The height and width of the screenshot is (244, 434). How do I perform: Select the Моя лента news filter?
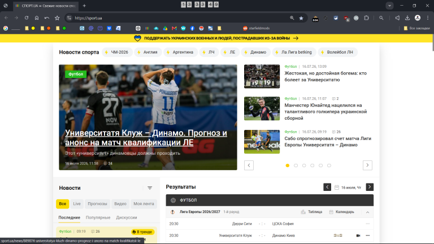click(144, 204)
